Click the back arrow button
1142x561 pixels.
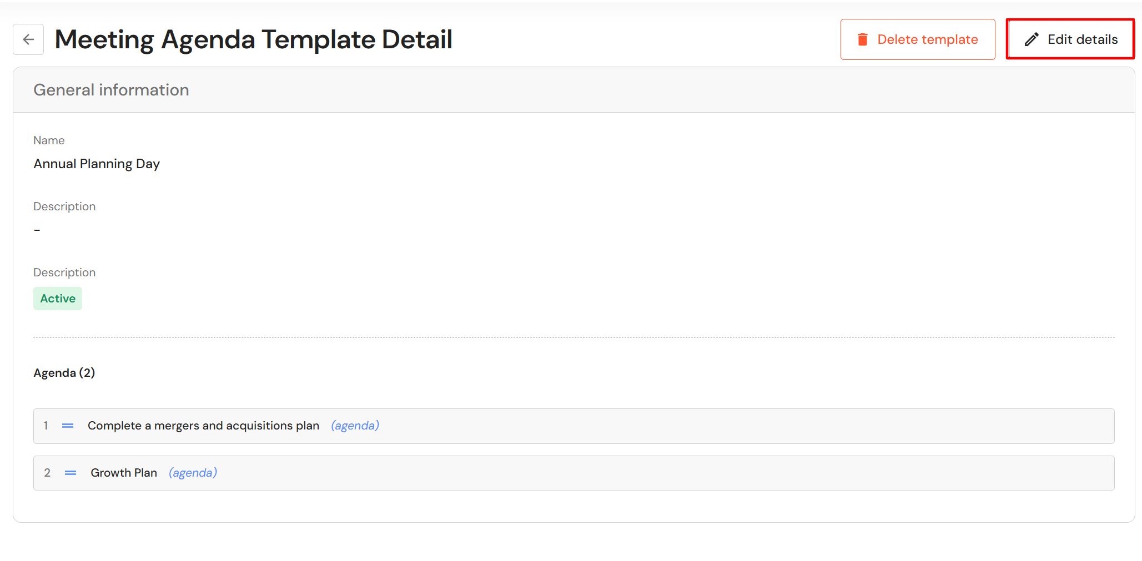click(x=28, y=39)
